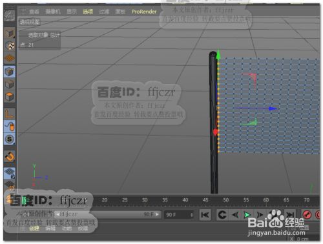The height and width of the screenshot is (244, 323).
Task: Click the blue Z-axis arrow of gizmo
Action: [273, 108]
